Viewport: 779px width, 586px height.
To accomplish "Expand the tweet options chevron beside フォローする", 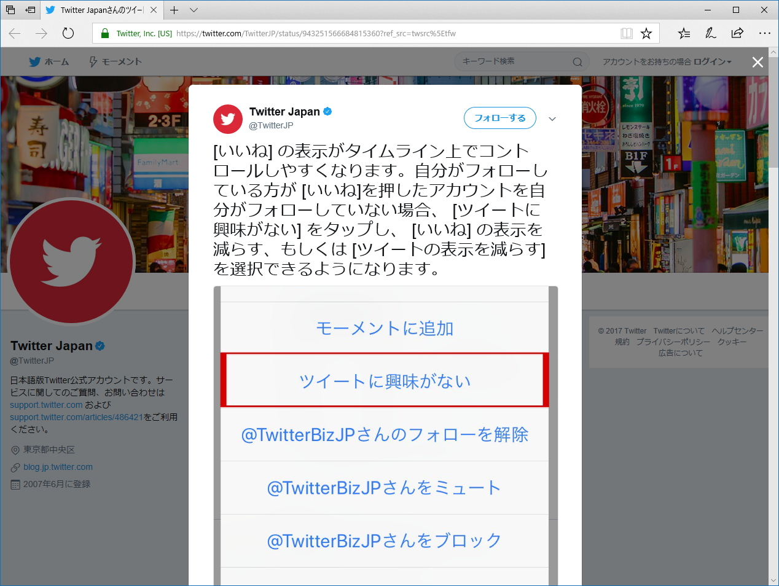I will pos(552,119).
